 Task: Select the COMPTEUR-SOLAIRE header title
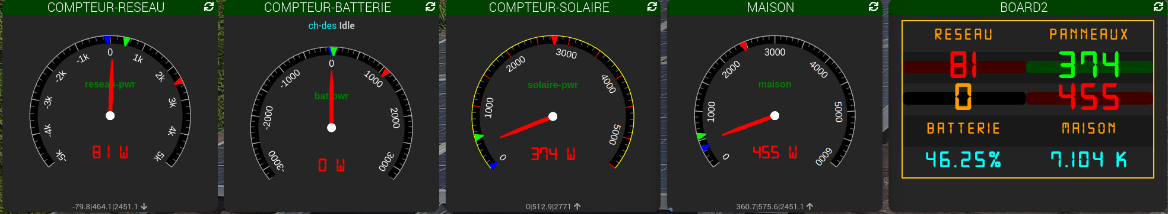click(549, 7)
